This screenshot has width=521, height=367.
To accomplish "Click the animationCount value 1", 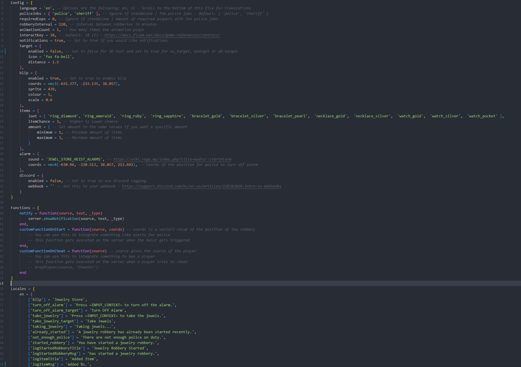I will [x=58, y=30].
